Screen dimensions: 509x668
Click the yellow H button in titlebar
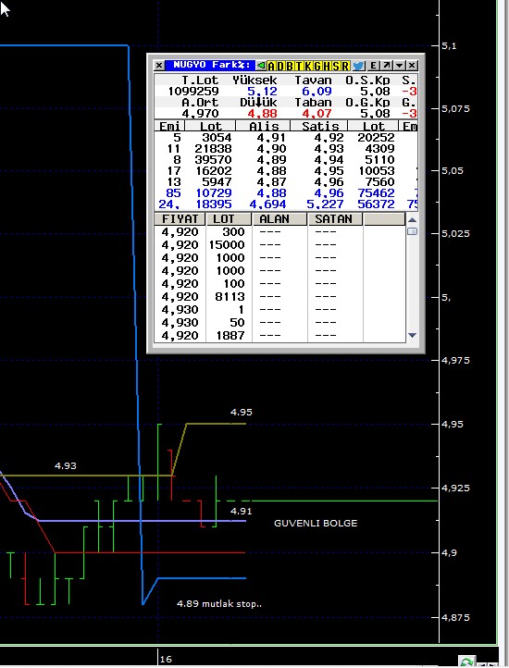click(x=327, y=66)
